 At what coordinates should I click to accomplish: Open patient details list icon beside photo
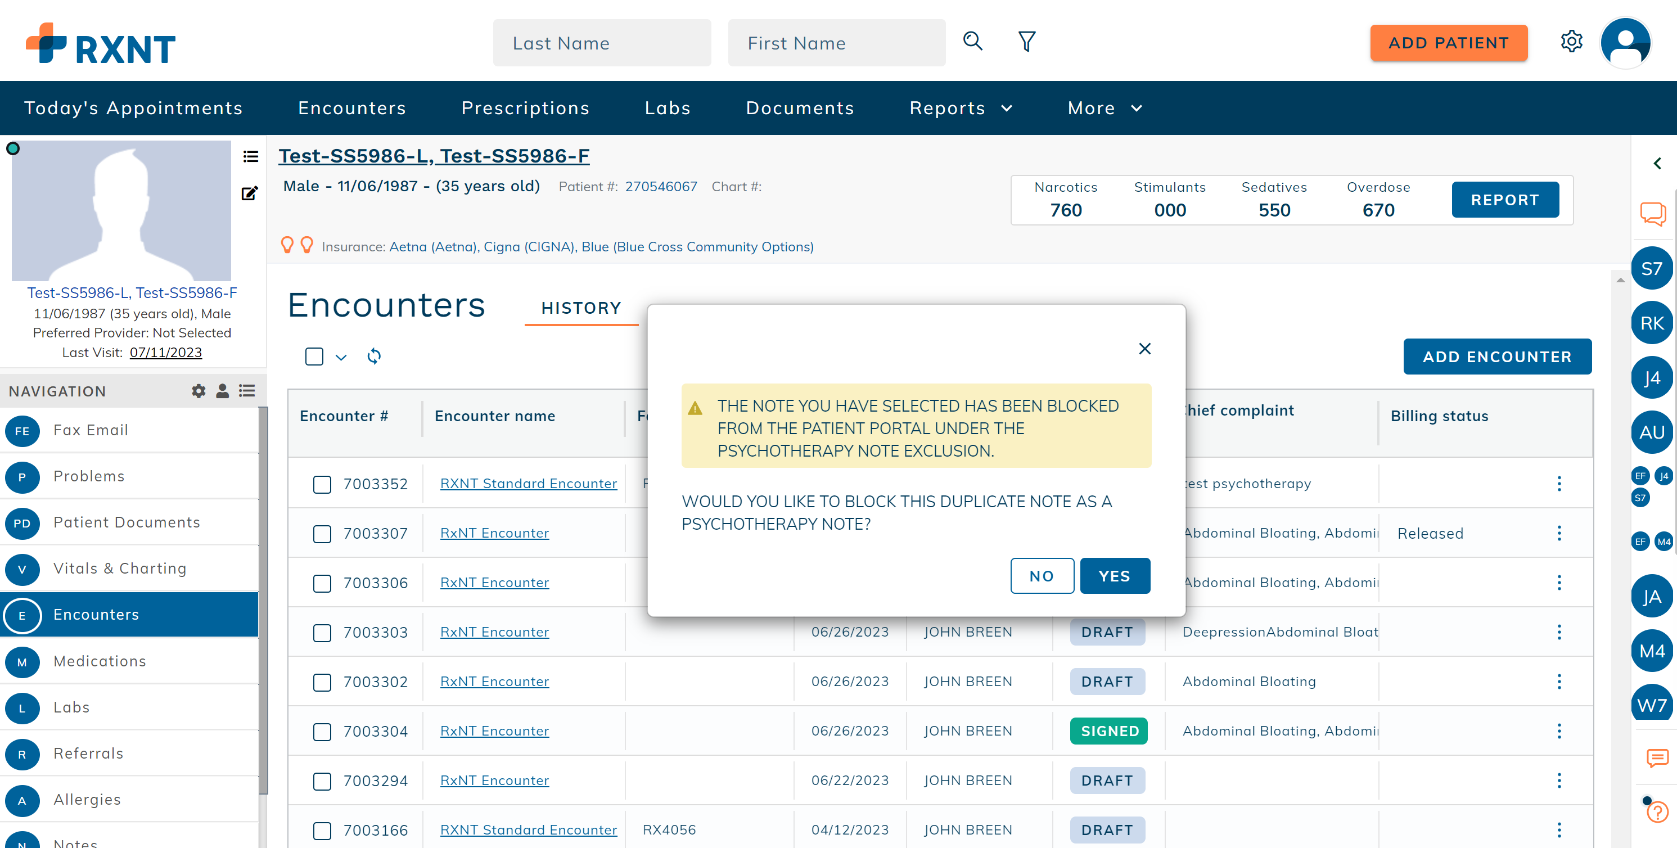click(x=251, y=156)
